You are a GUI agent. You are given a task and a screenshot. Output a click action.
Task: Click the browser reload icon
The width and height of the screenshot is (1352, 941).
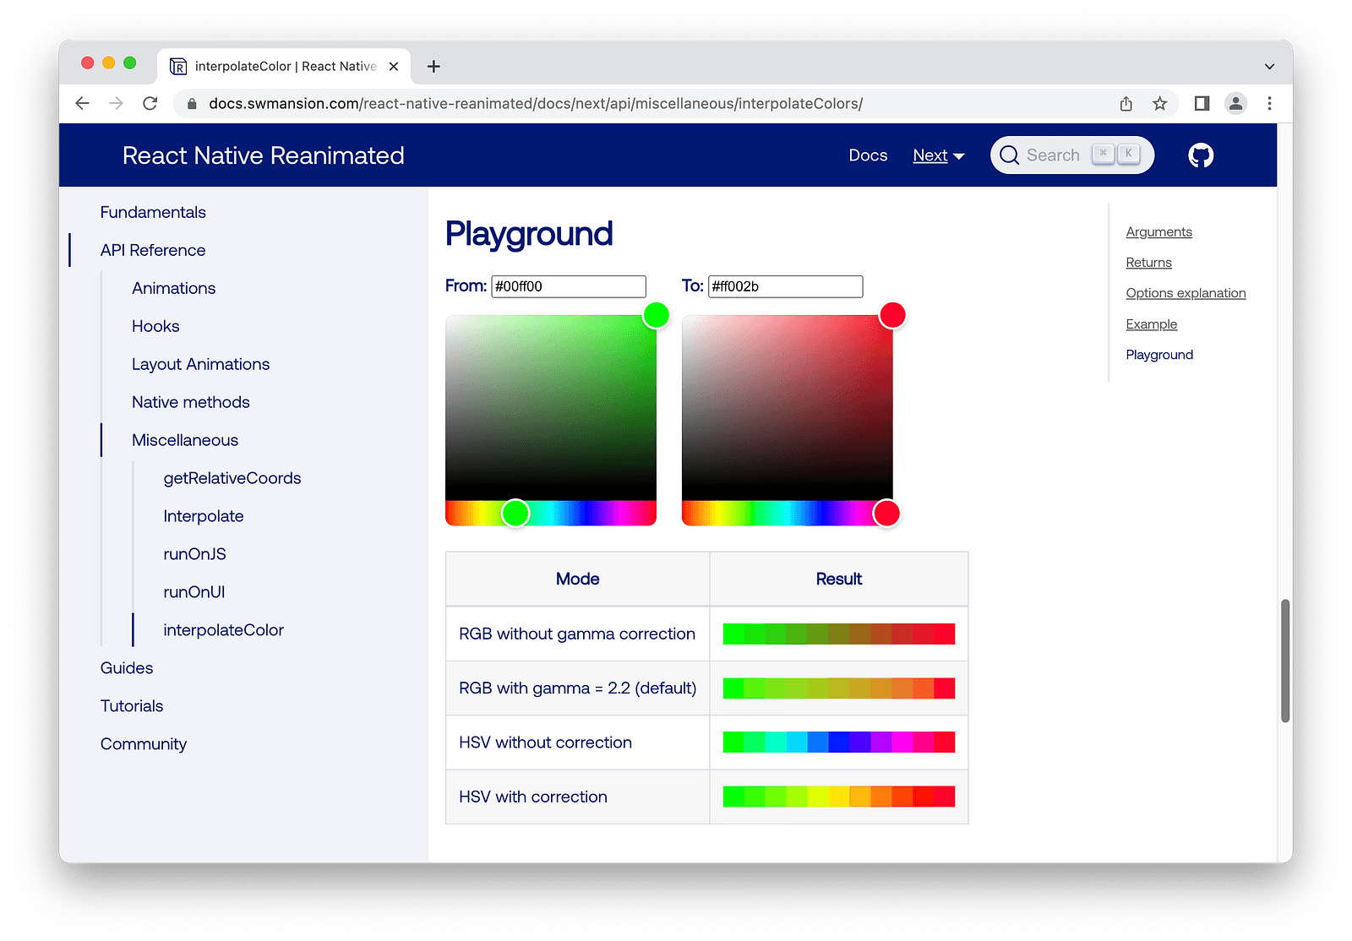click(x=150, y=103)
